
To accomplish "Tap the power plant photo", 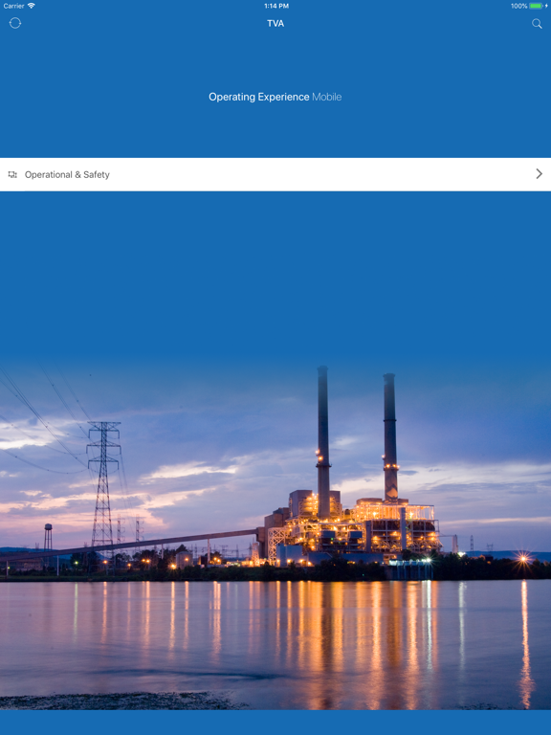I will (x=275, y=534).
